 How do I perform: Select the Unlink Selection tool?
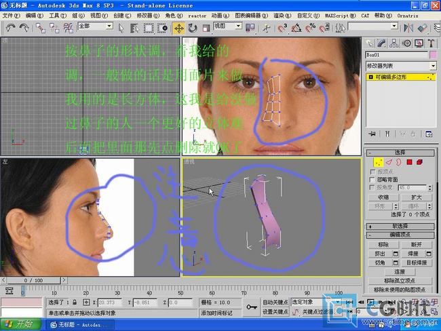pos(54,28)
